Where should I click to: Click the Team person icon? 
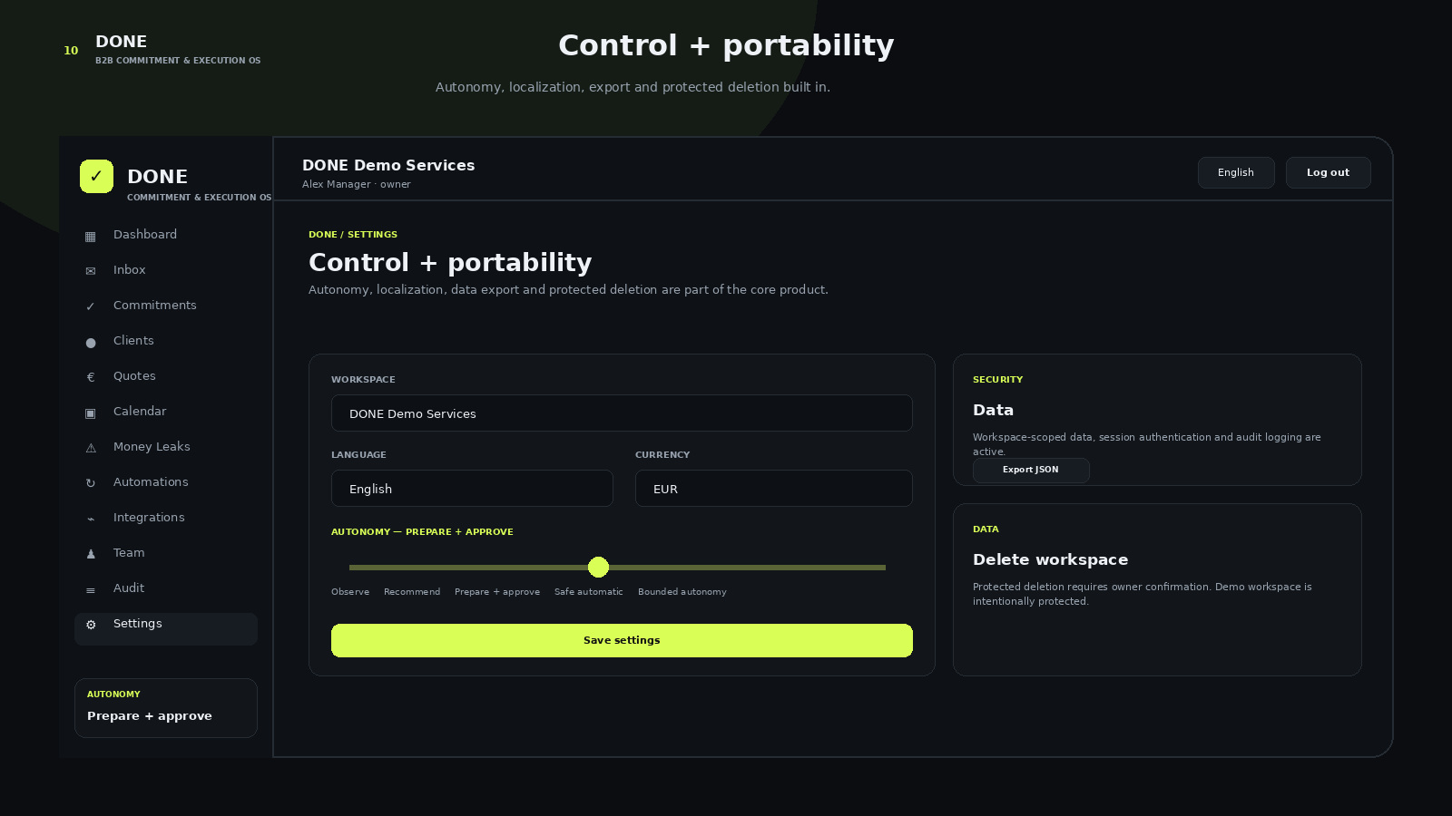click(91, 554)
